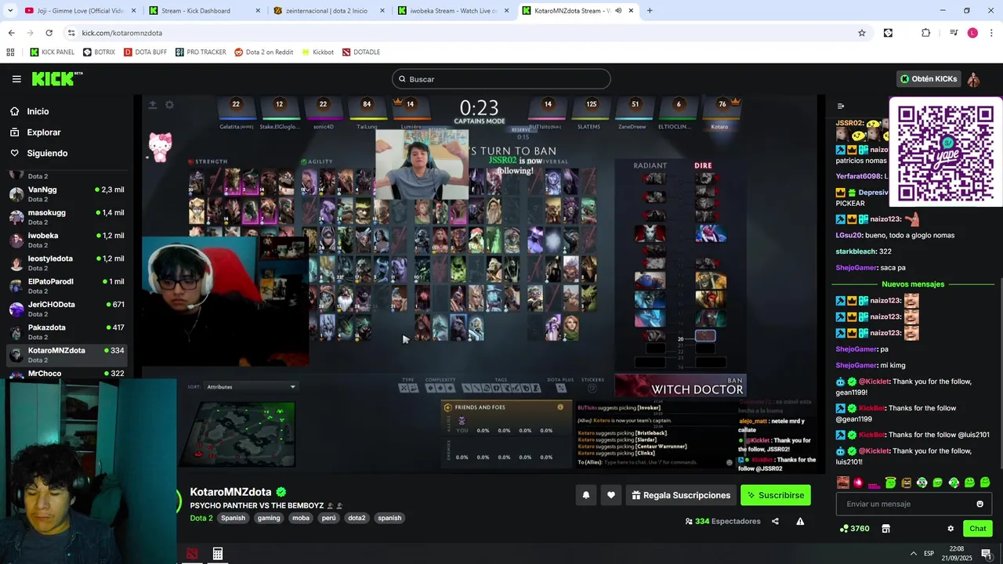The height and width of the screenshot is (564, 1003).
Task: Bookmark this page with star icon
Action: 862,33
